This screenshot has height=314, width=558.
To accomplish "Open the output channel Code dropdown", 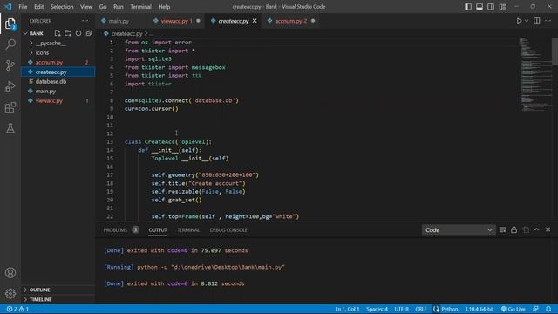I will (459, 230).
